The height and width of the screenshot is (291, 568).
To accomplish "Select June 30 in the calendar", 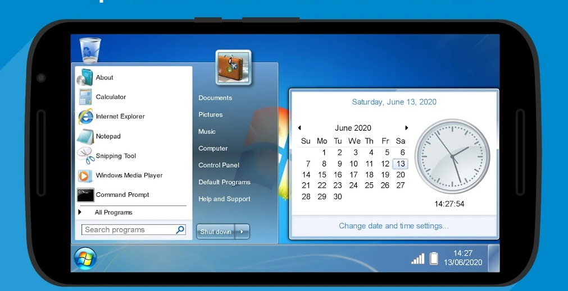I will pyautogui.click(x=338, y=197).
